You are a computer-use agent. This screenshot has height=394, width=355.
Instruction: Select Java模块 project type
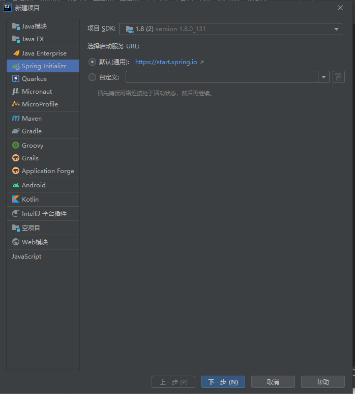pos(43,26)
